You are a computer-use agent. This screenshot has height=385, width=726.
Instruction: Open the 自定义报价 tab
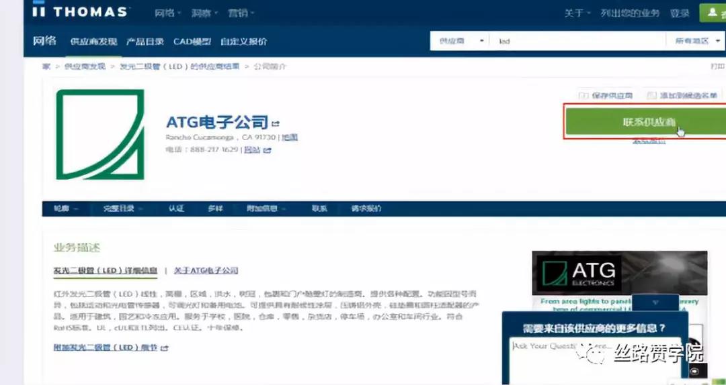[243, 41]
